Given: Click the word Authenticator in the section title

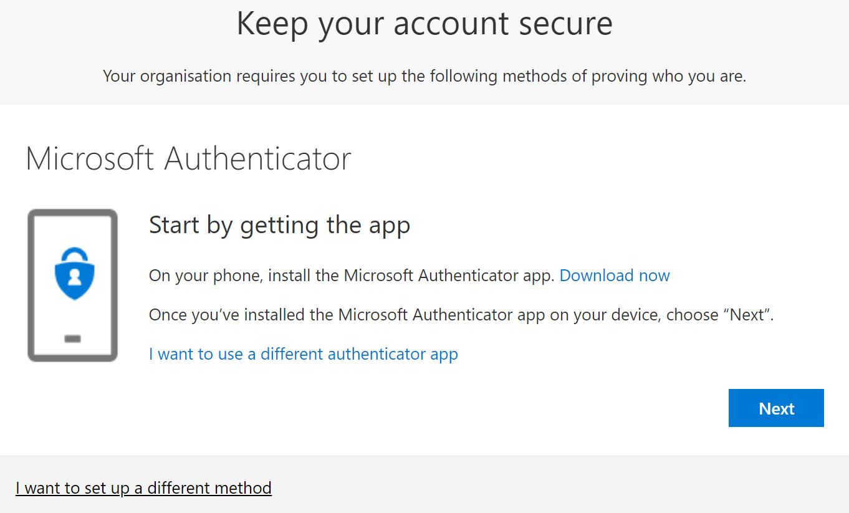Looking at the screenshot, I should click(257, 158).
